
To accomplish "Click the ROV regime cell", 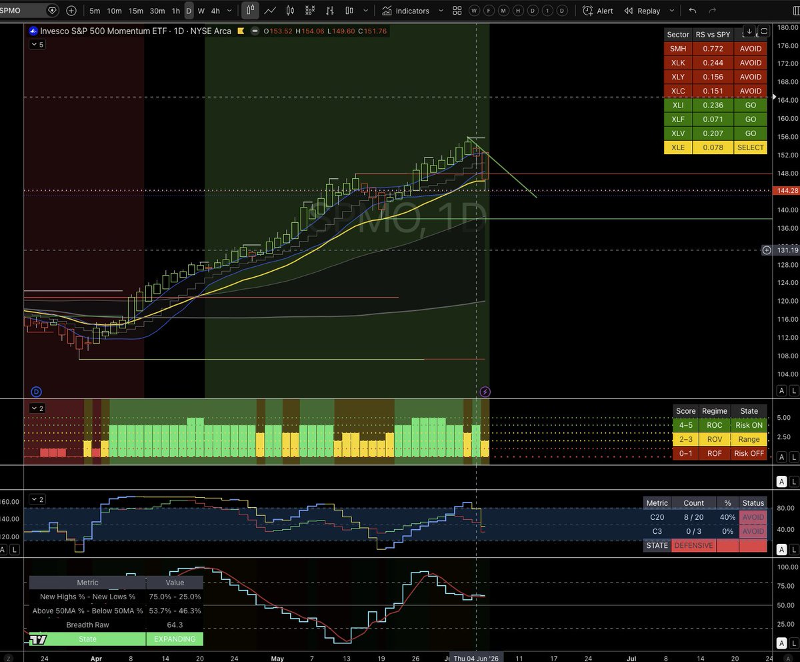I will click(x=714, y=439).
